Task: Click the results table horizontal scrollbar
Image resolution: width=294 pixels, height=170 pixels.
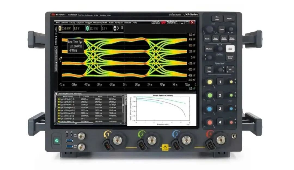Action: pyautogui.click(x=90, y=123)
